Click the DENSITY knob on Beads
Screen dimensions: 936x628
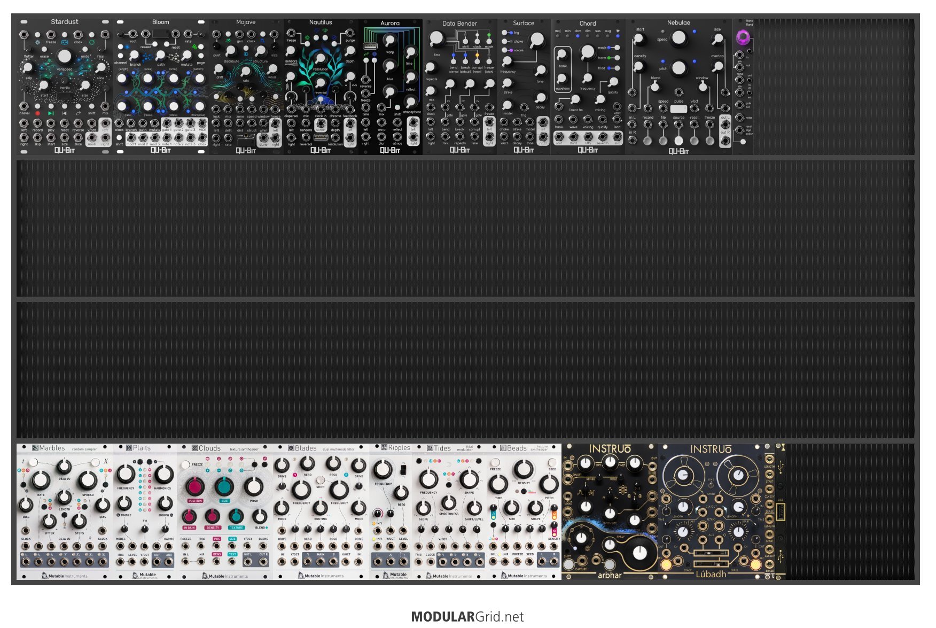click(524, 469)
